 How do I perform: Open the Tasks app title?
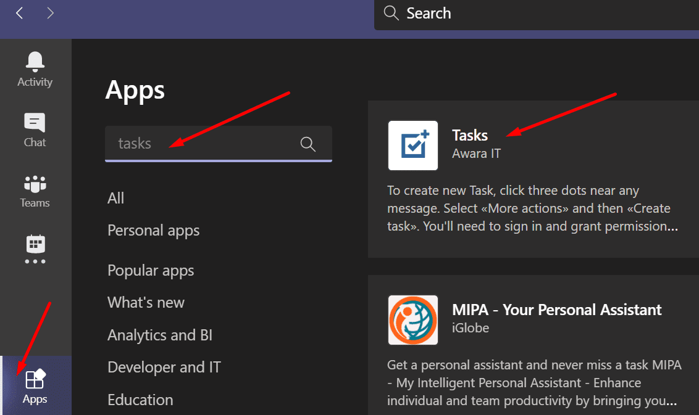[x=469, y=135]
